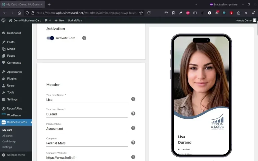Open Adblock Plus extension icon
The width and height of the screenshot is (258, 161).
[x=188, y=13]
